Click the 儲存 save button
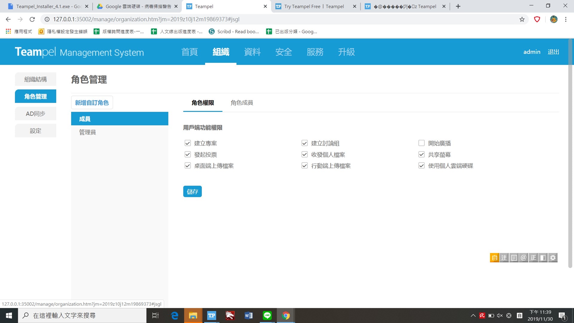Screen dimensions: 574x323 [192, 192]
